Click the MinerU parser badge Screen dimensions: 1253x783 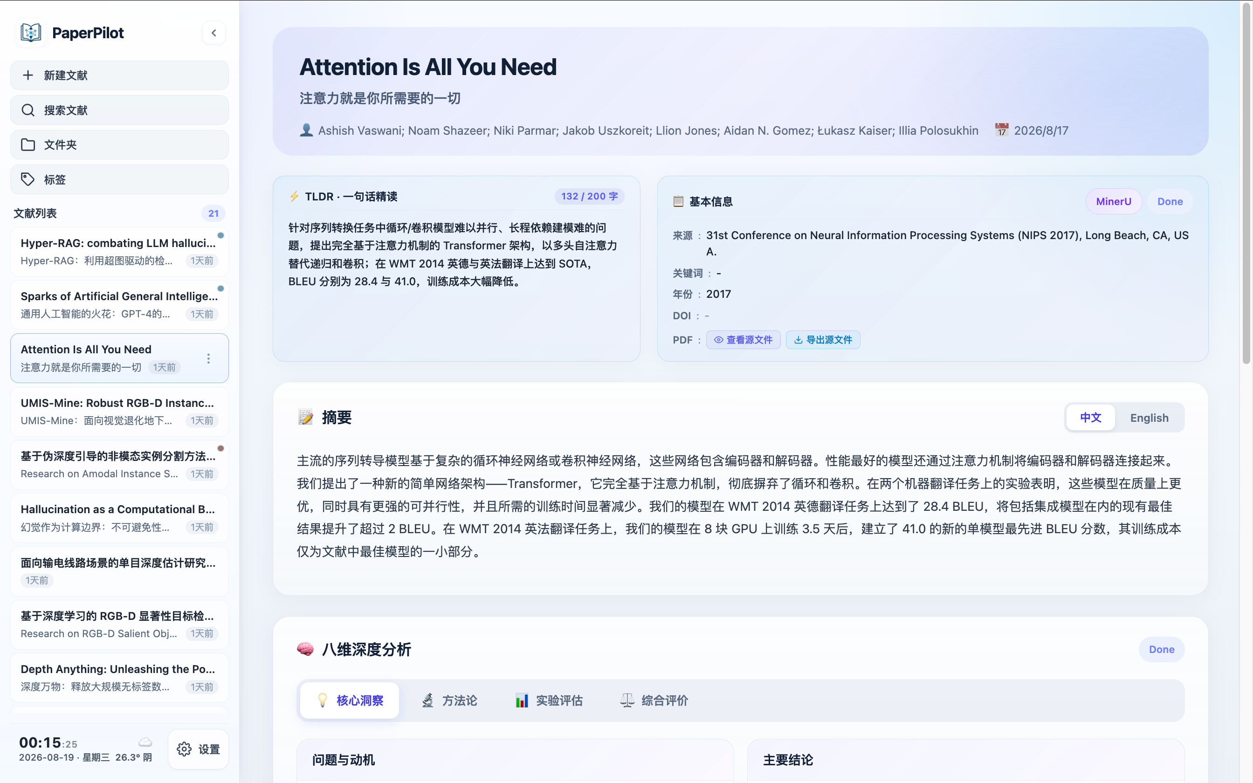(x=1113, y=201)
